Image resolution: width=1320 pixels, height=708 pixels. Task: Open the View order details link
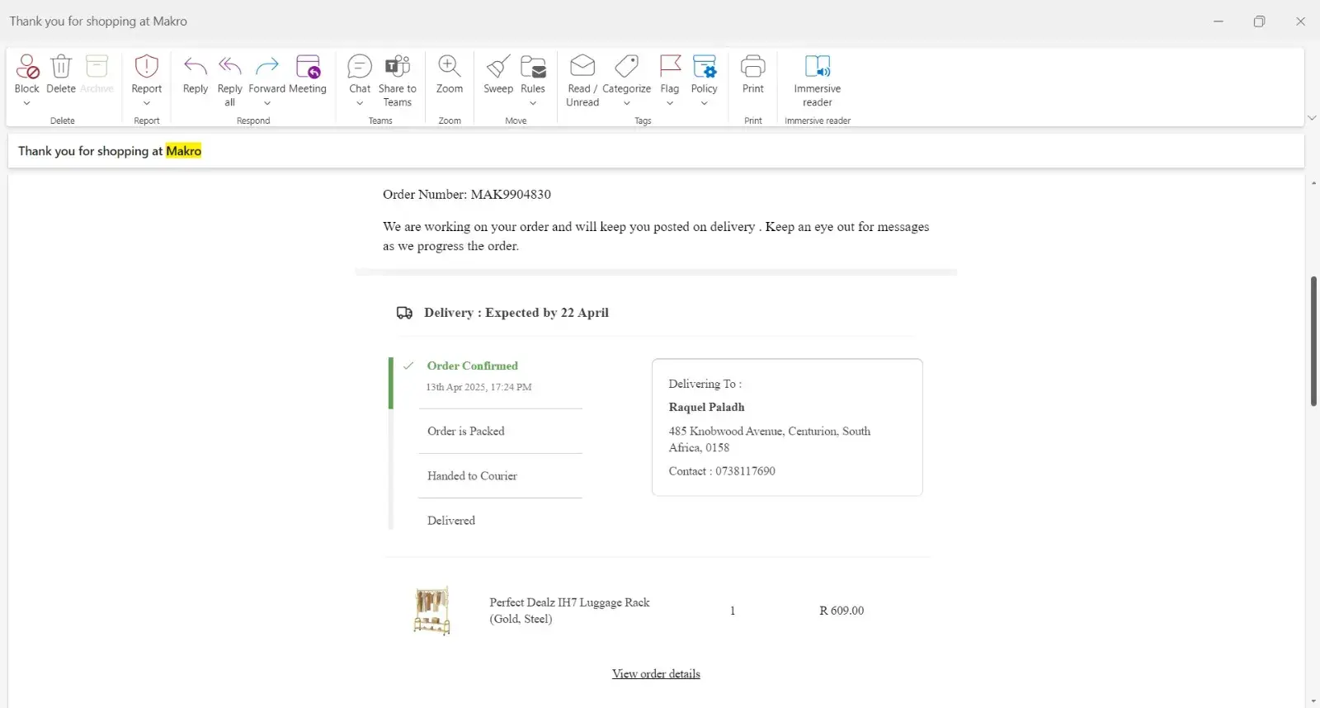[656, 674]
